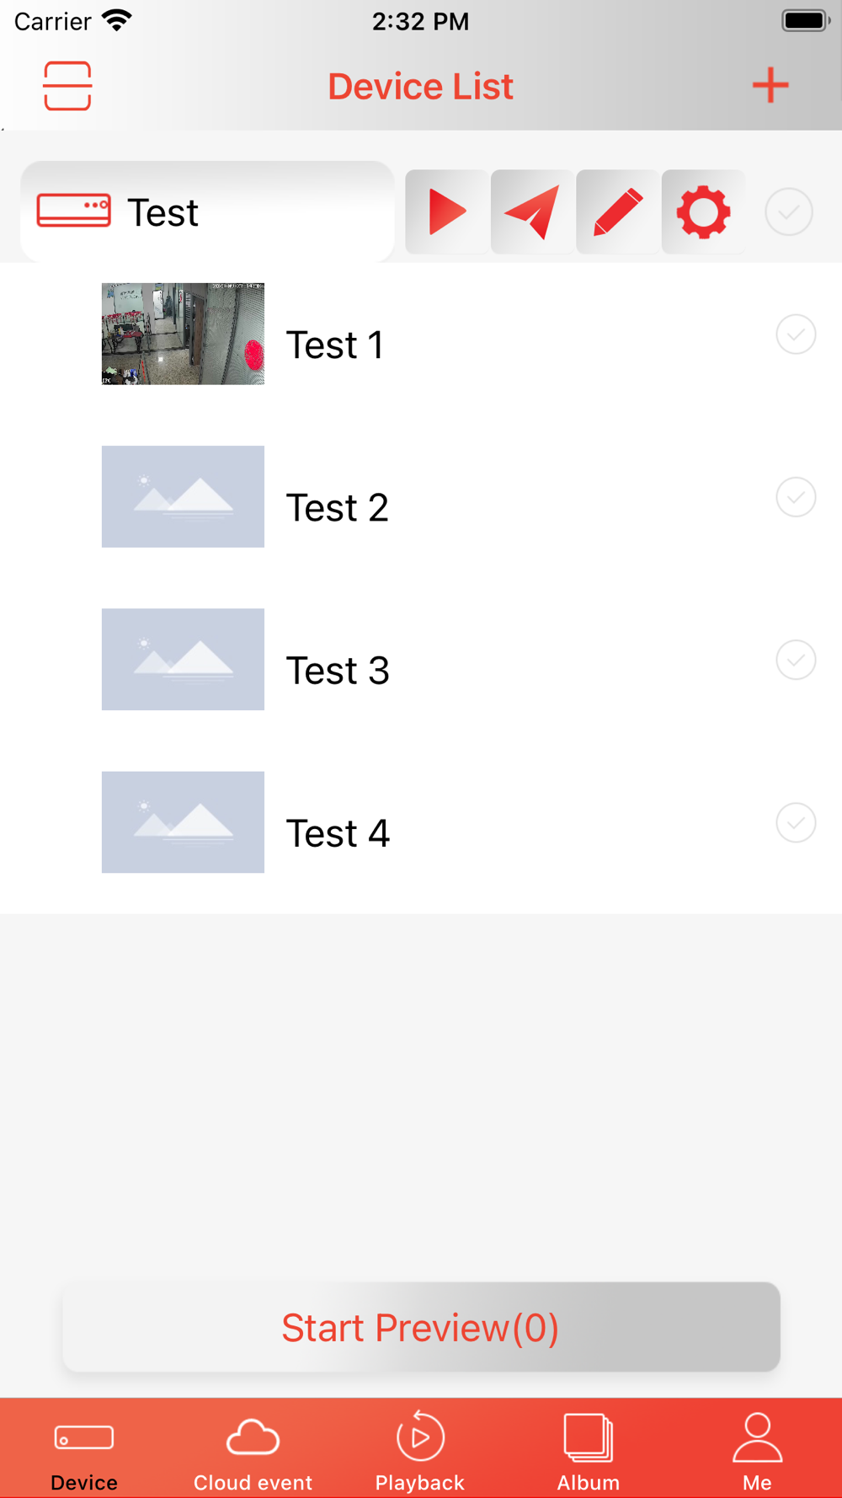Check the Test 3 channel

796,660
